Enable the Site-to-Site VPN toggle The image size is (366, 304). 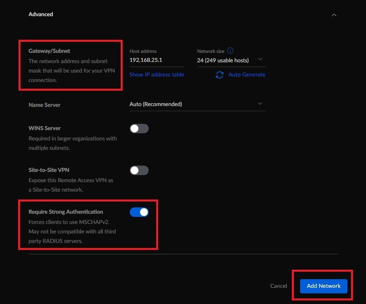(139, 170)
